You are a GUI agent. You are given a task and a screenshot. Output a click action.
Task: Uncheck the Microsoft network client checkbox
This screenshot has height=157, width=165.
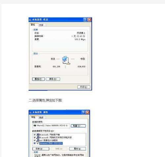35,135
